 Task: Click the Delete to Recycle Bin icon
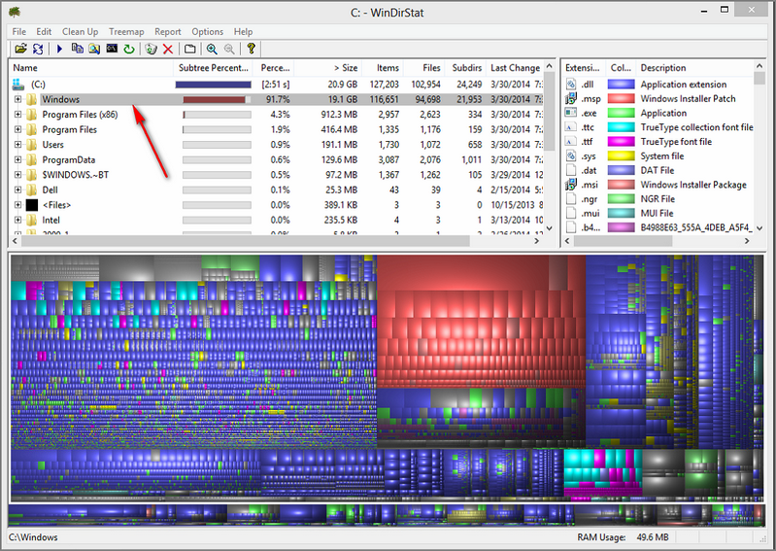[152, 49]
